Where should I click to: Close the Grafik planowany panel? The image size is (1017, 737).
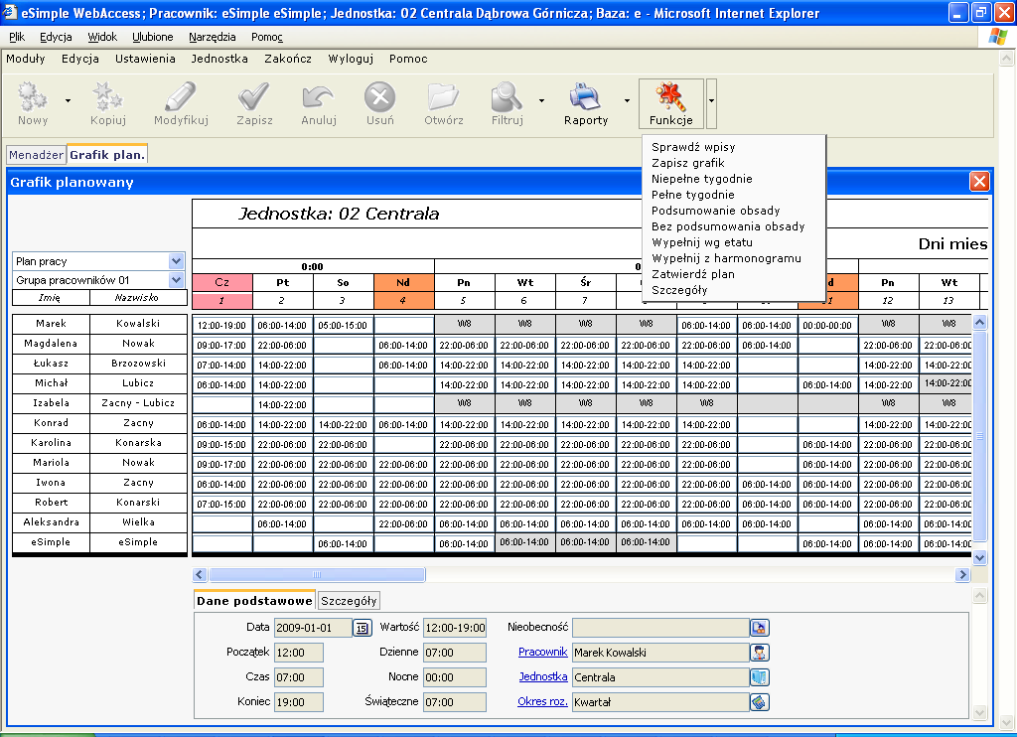[x=979, y=182]
